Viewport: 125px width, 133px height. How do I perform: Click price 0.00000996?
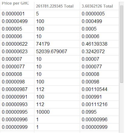15,119
